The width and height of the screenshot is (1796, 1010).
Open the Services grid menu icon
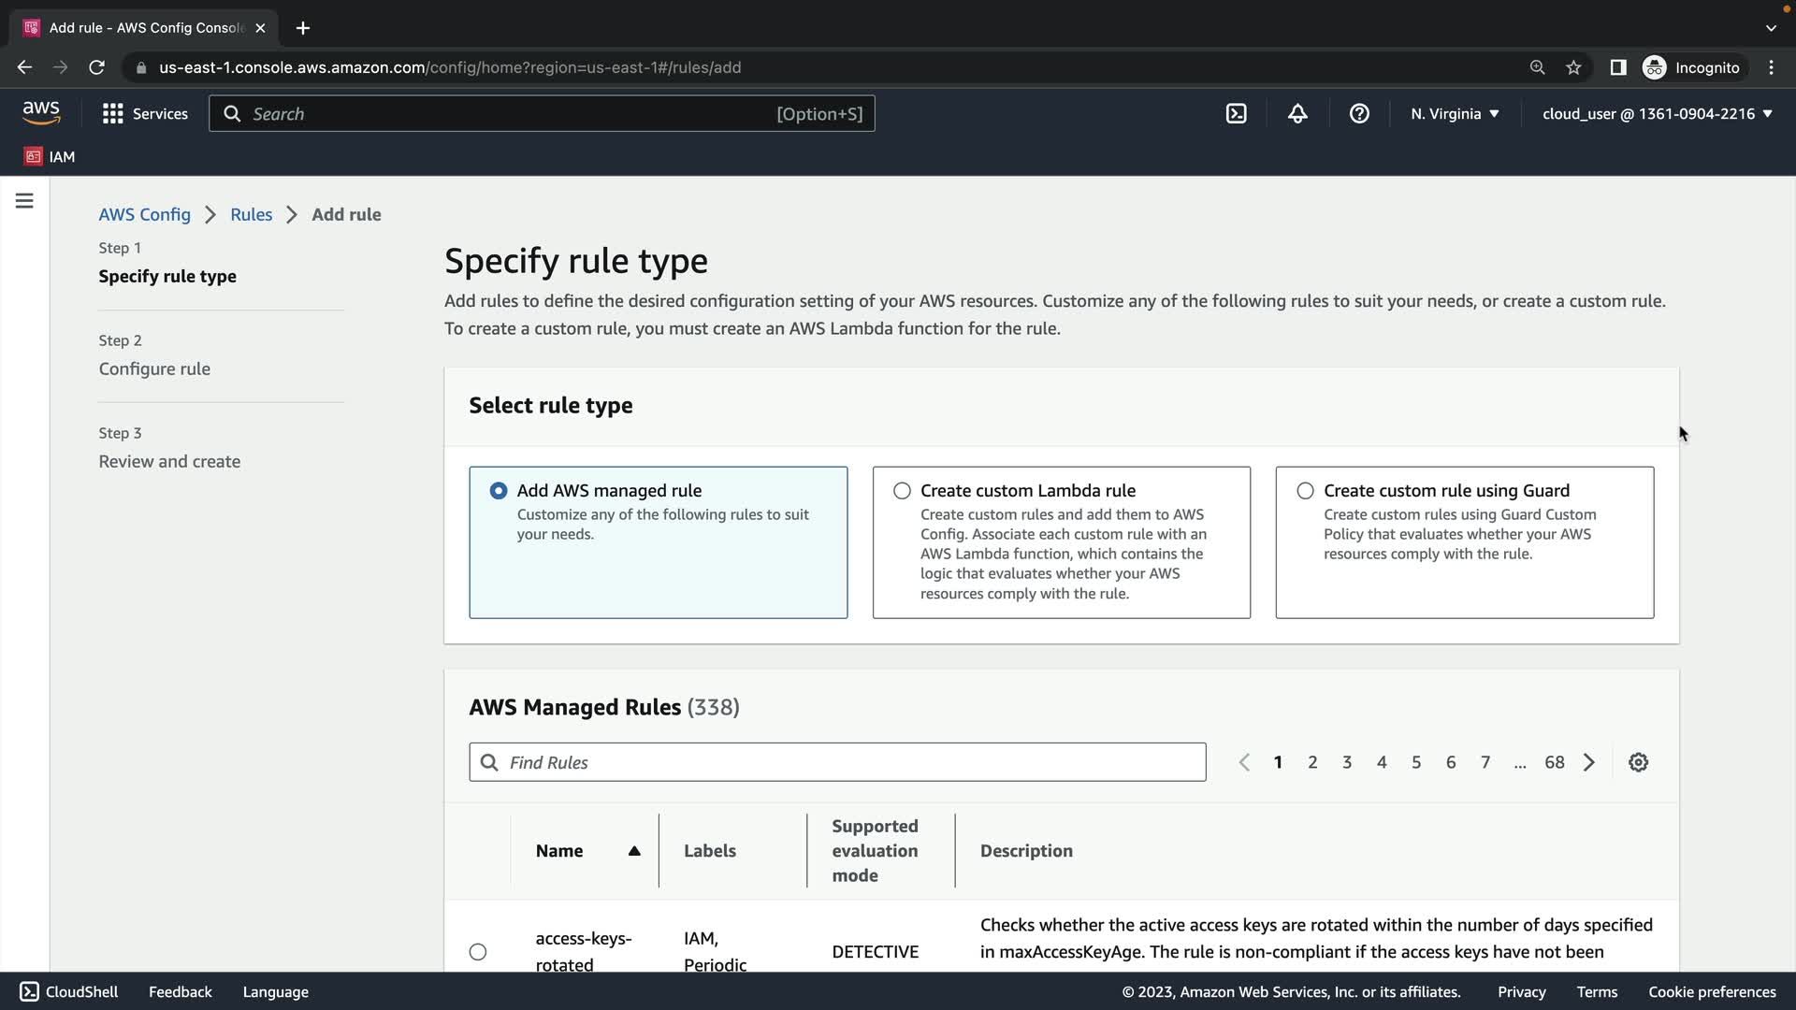(113, 114)
